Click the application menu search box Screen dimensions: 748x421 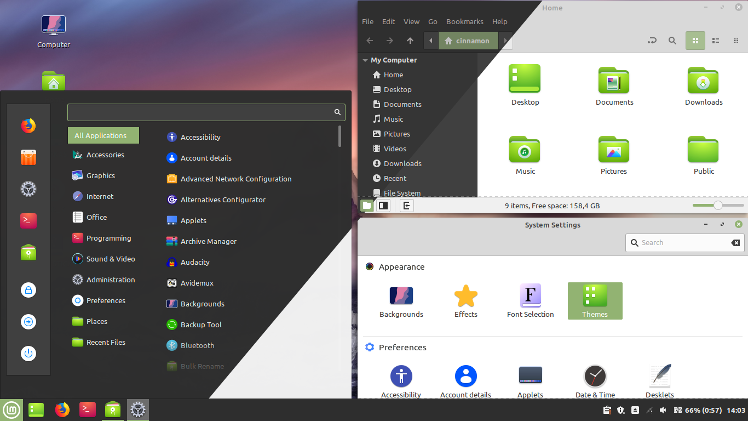[x=206, y=112]
